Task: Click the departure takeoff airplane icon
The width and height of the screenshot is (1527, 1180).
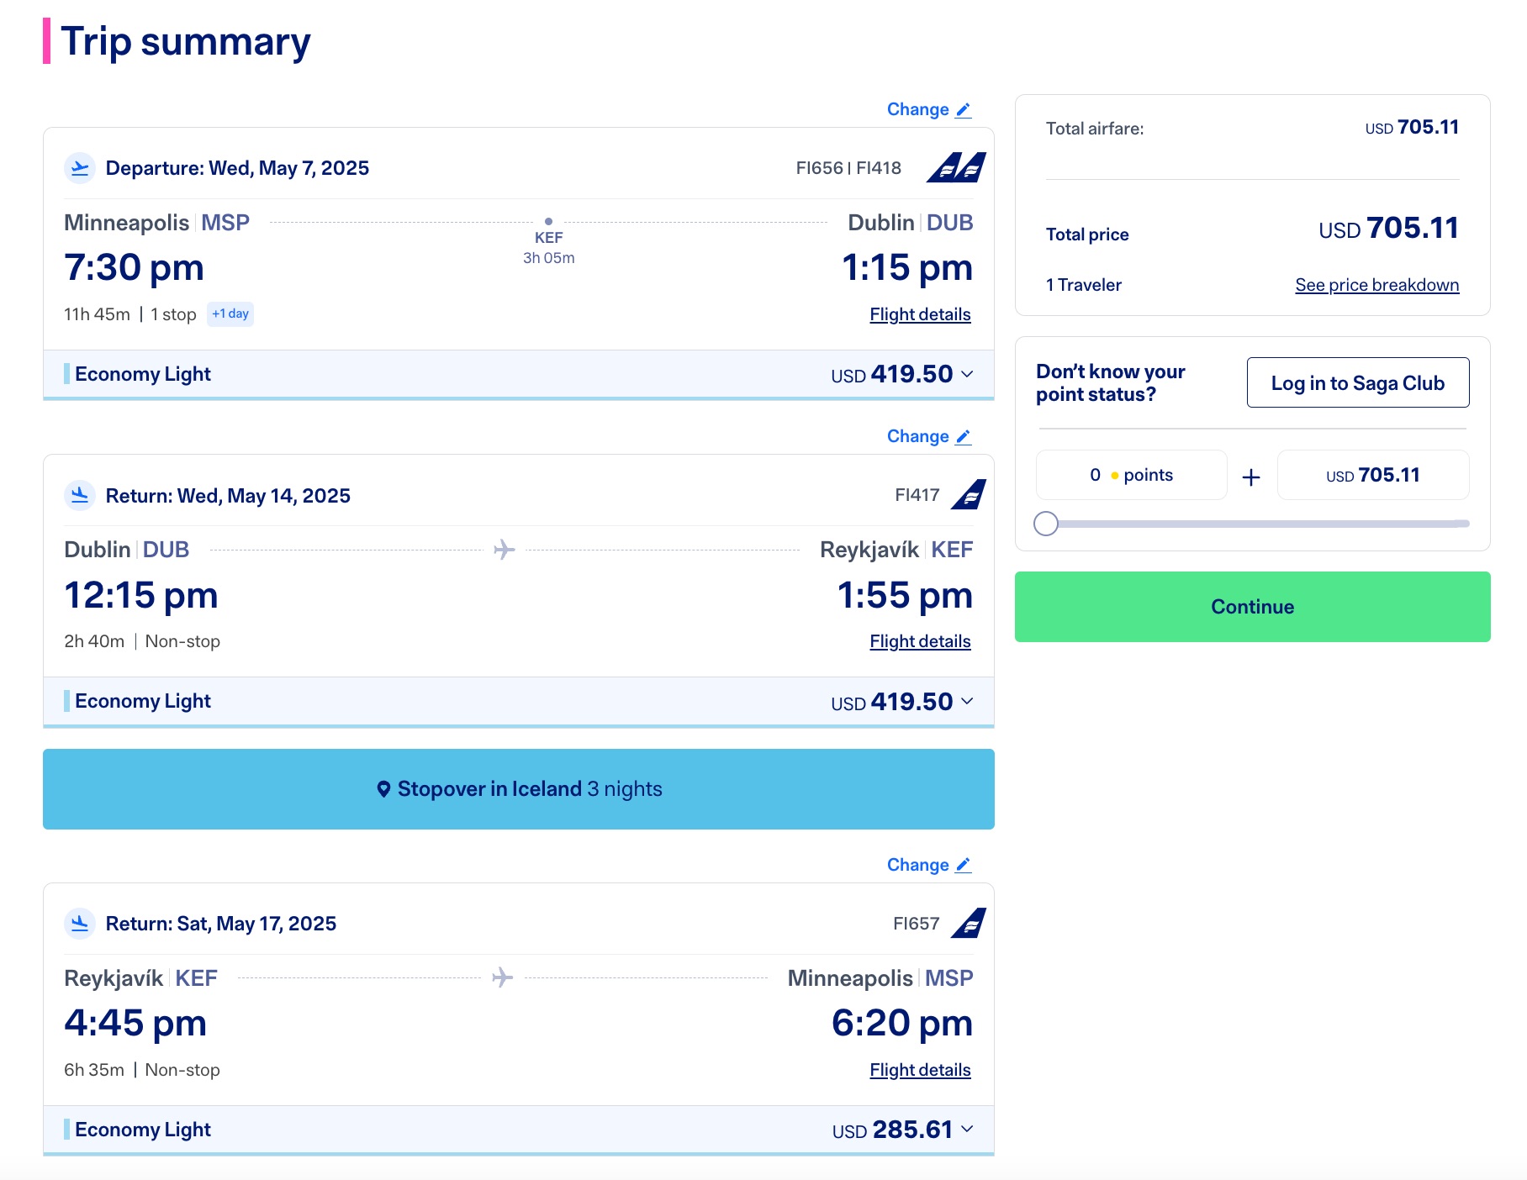Action: coord(80,167)
